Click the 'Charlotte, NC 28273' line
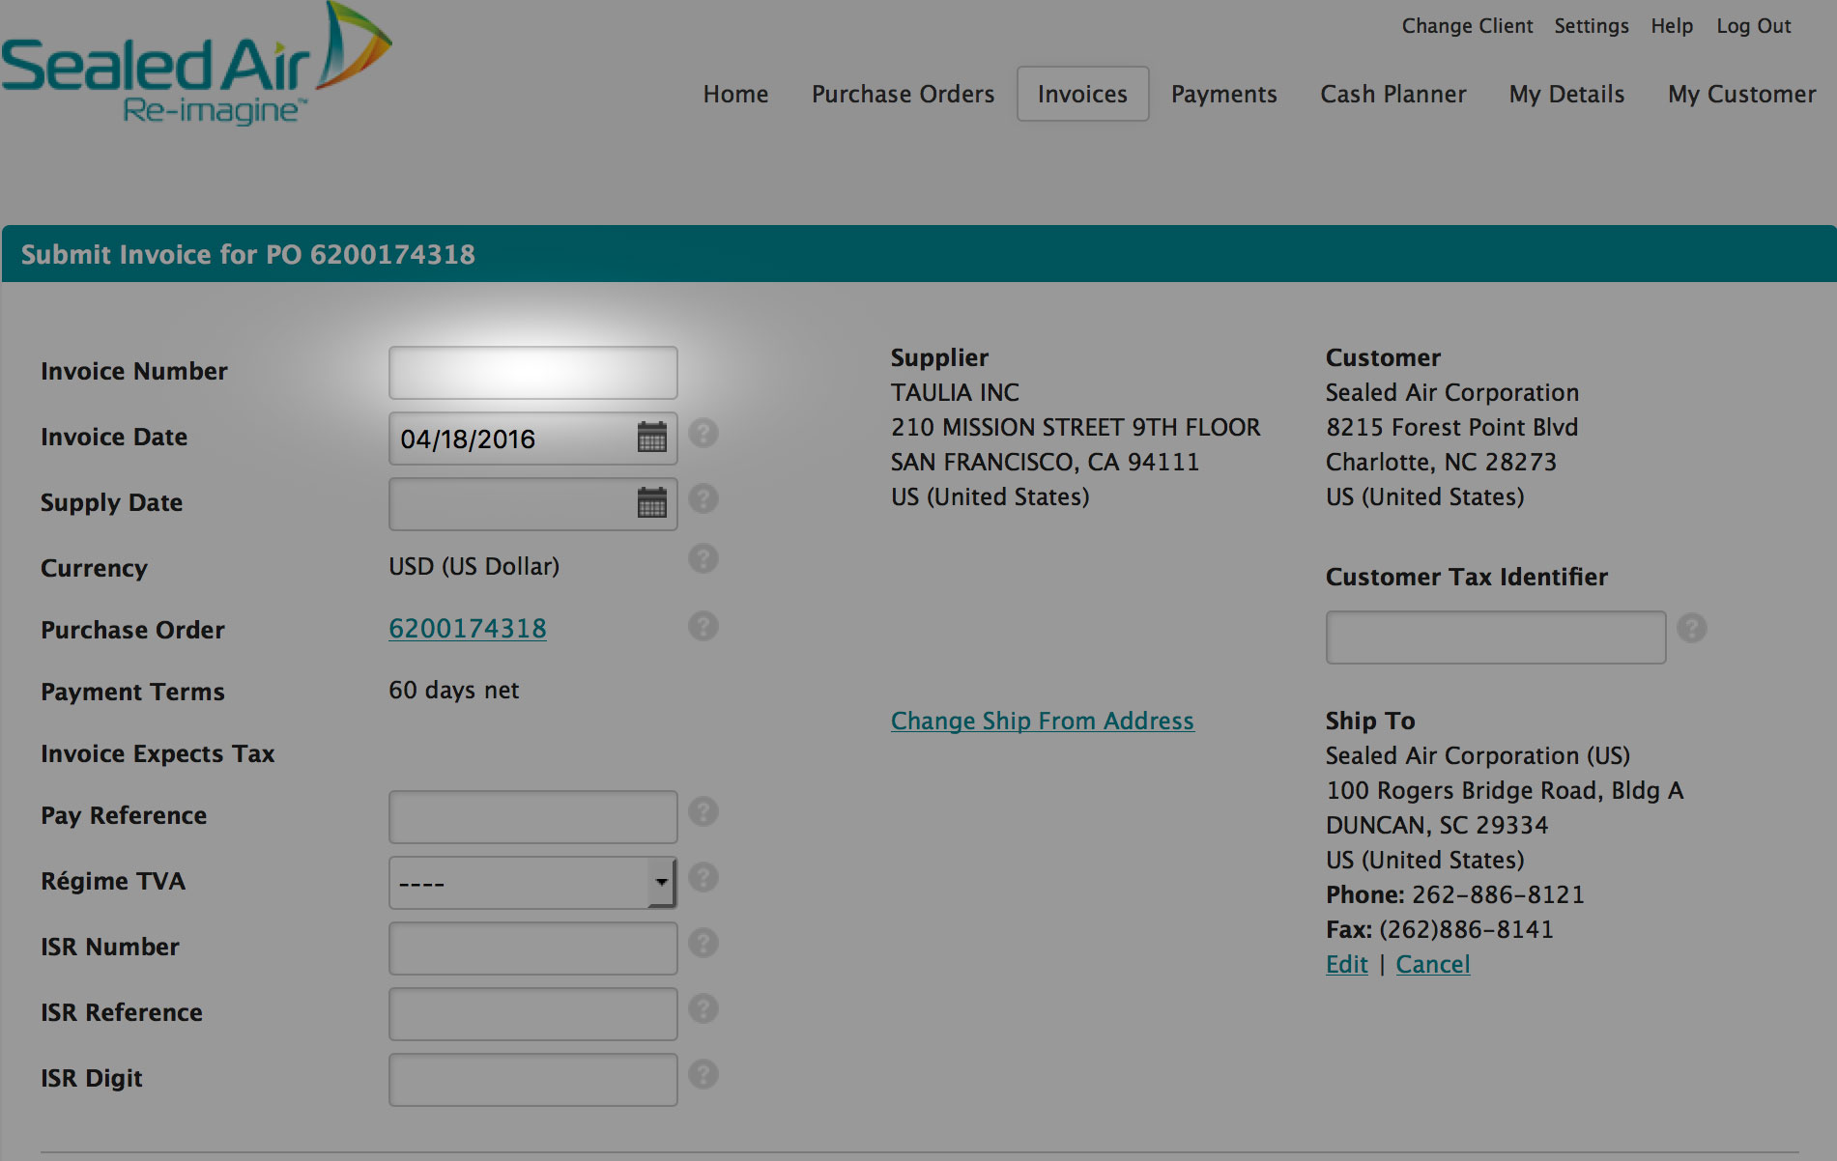This screenshot has height=1161, width=1837. tap(1441, 462)
